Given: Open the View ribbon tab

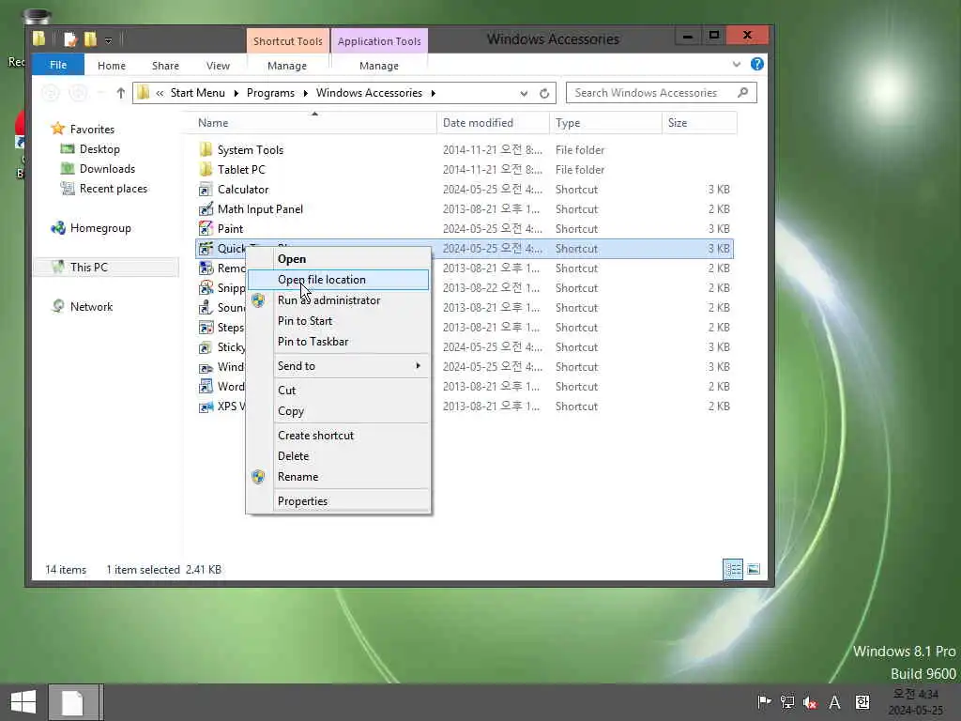Looking at the screenshot, I should coord(218,65).
